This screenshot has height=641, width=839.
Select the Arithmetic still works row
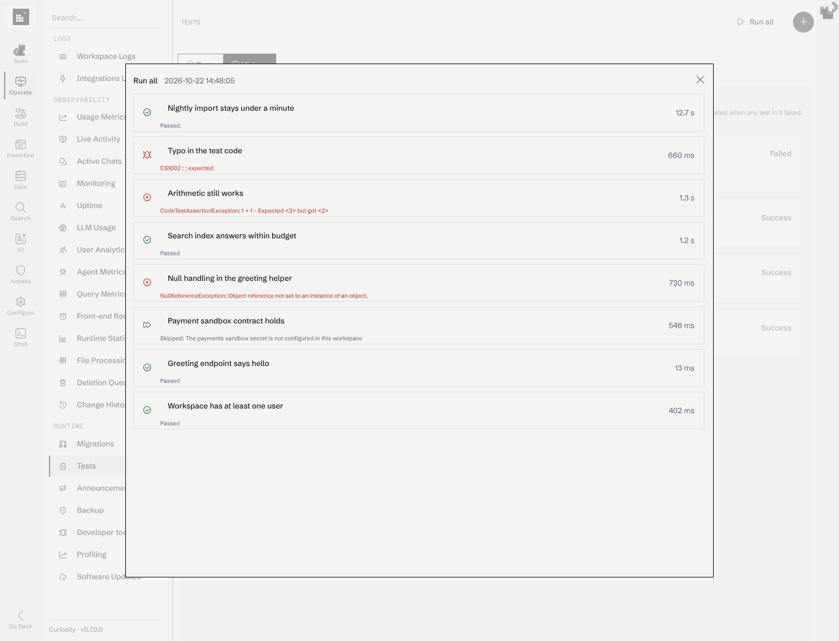[x=419, y=198]
